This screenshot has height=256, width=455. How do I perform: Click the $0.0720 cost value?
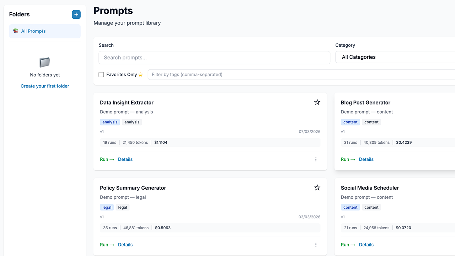[403, 228]
